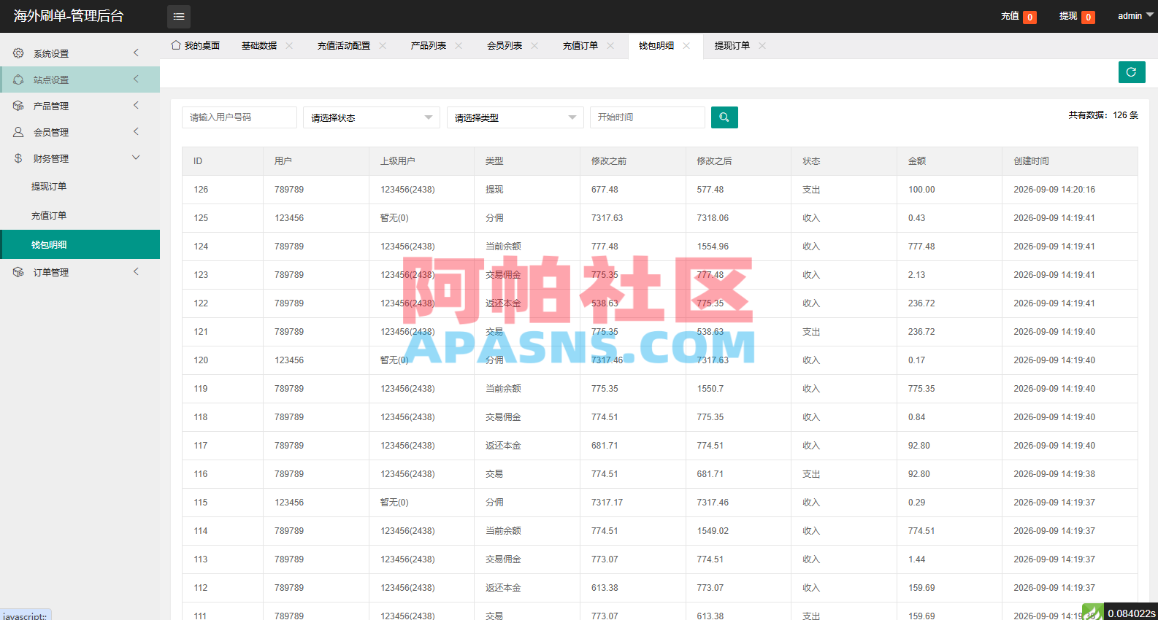The image size is (1158, 620).
Task: Open the 请选择类型 dropdown
Action: coord(515,117)
